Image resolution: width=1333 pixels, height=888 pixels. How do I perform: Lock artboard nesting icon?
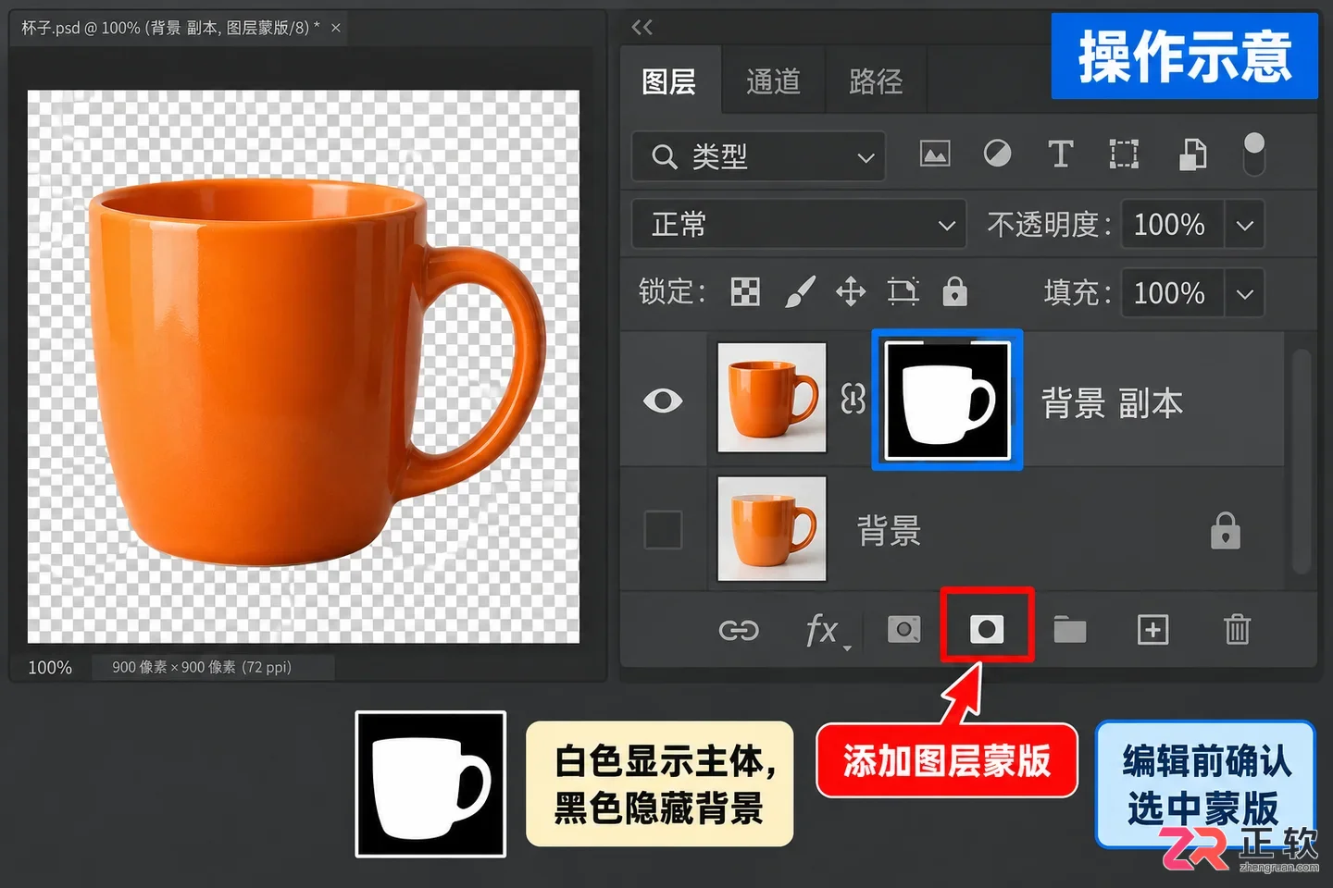click(x=903, y=292)
